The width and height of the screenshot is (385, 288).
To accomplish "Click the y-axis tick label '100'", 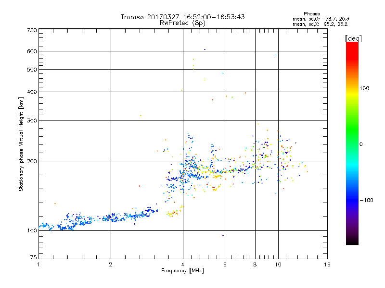I will [x=32, y=230].
